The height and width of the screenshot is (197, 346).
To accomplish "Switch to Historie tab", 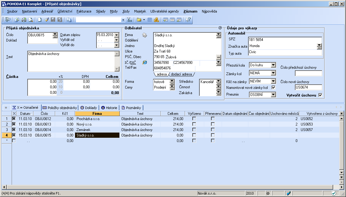I will 109,108.
